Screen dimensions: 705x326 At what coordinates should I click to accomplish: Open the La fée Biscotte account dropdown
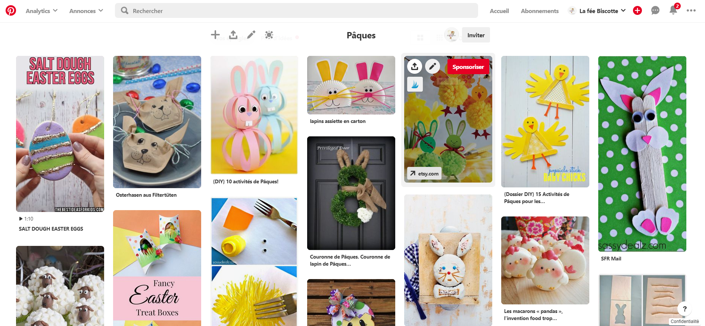click(597, 11)
